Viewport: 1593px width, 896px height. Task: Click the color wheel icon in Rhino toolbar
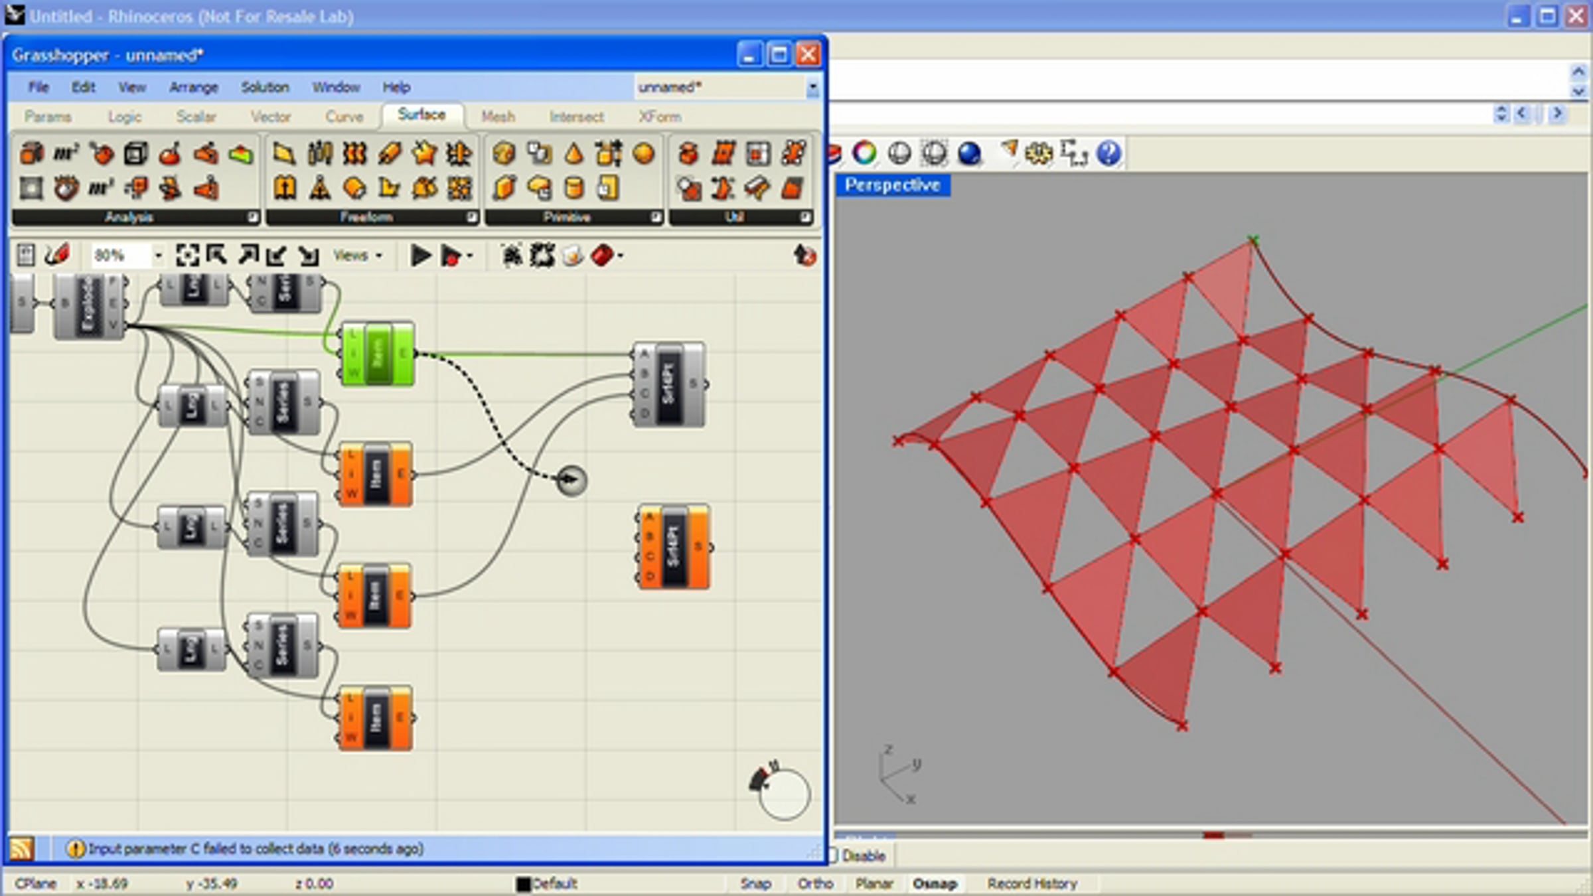click(x=864, y=154)
